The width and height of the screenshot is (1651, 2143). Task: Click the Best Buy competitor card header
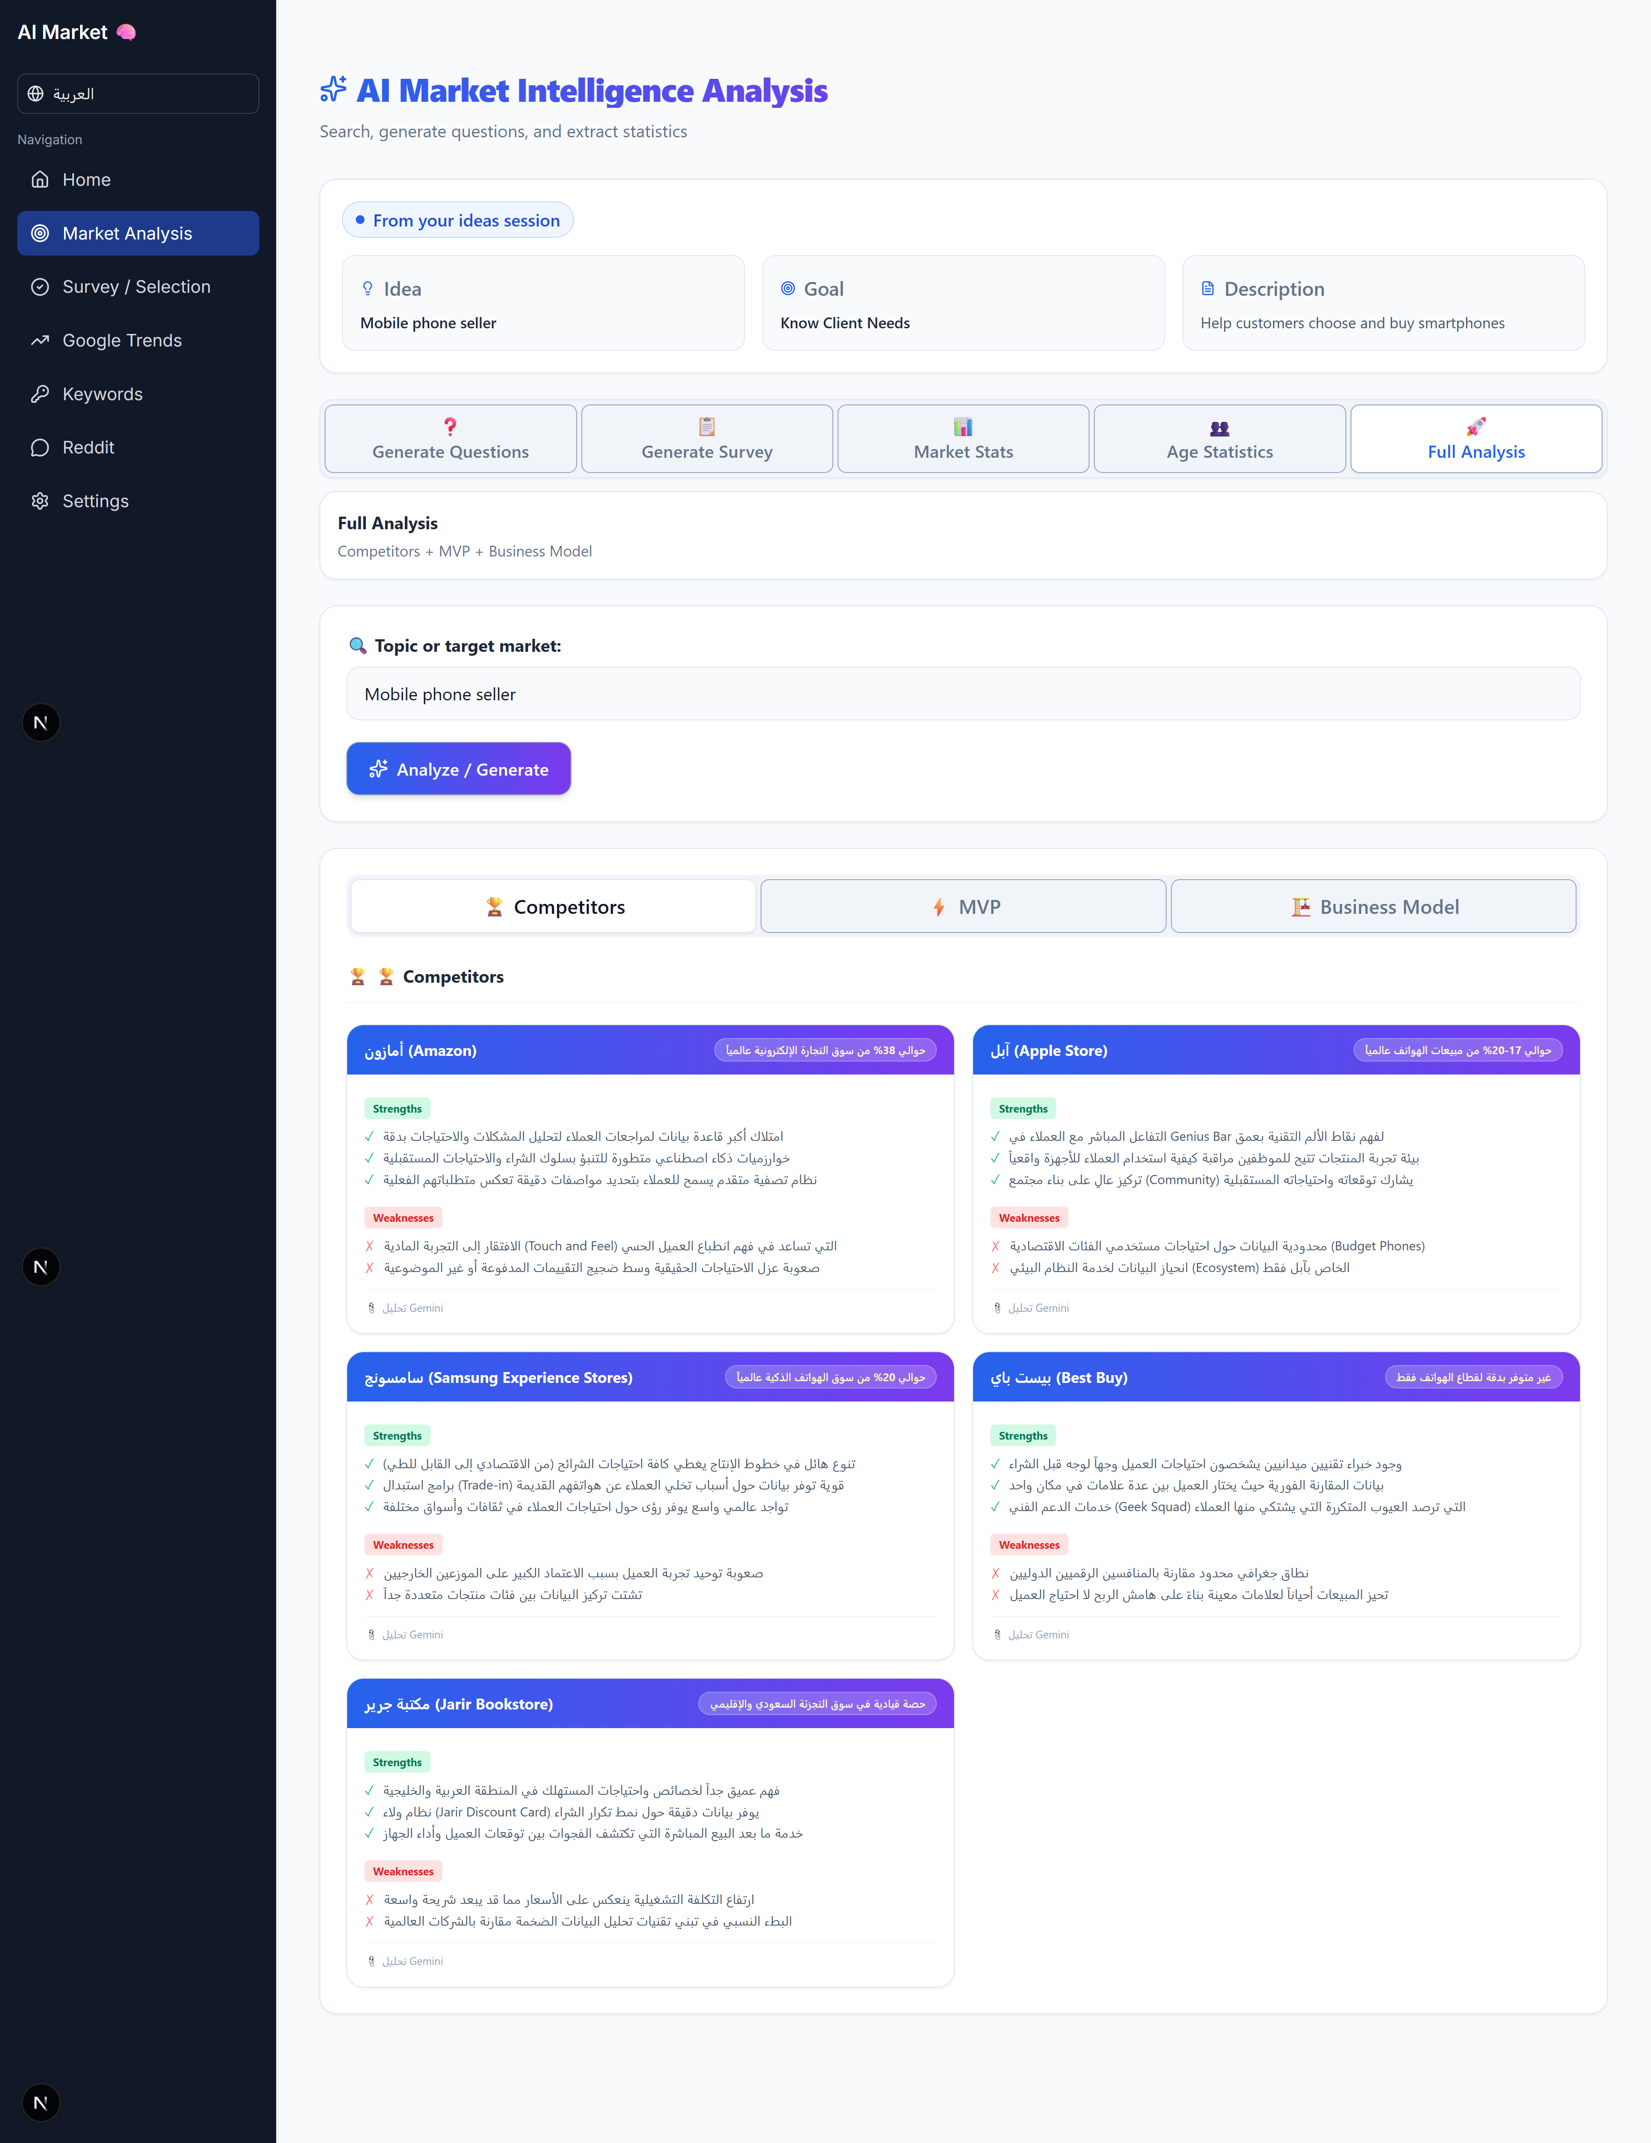(1276, 1378)
